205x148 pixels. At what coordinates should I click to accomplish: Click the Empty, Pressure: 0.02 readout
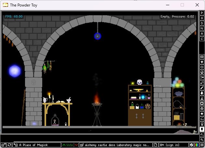point(177,17)
